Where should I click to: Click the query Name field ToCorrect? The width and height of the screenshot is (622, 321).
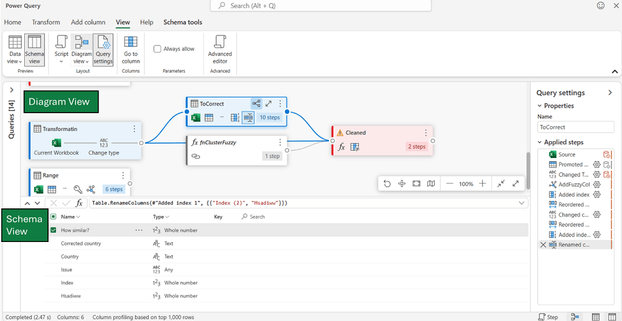click(575, 128)
